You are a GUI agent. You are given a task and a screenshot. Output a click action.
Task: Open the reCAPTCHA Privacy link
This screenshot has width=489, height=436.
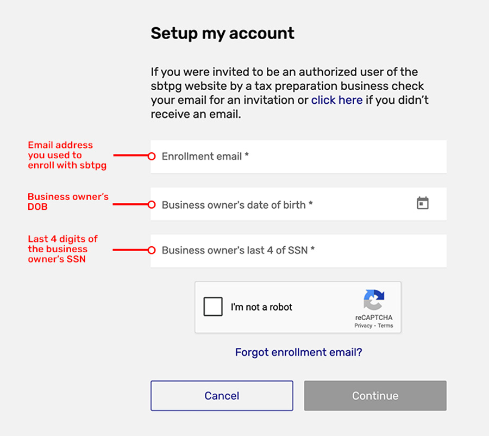pyautogui.click(x=363, y=326)
